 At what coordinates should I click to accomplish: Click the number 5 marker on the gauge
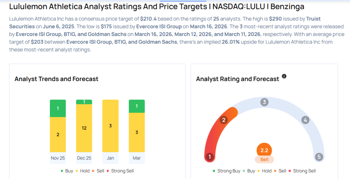coord(319,157)
